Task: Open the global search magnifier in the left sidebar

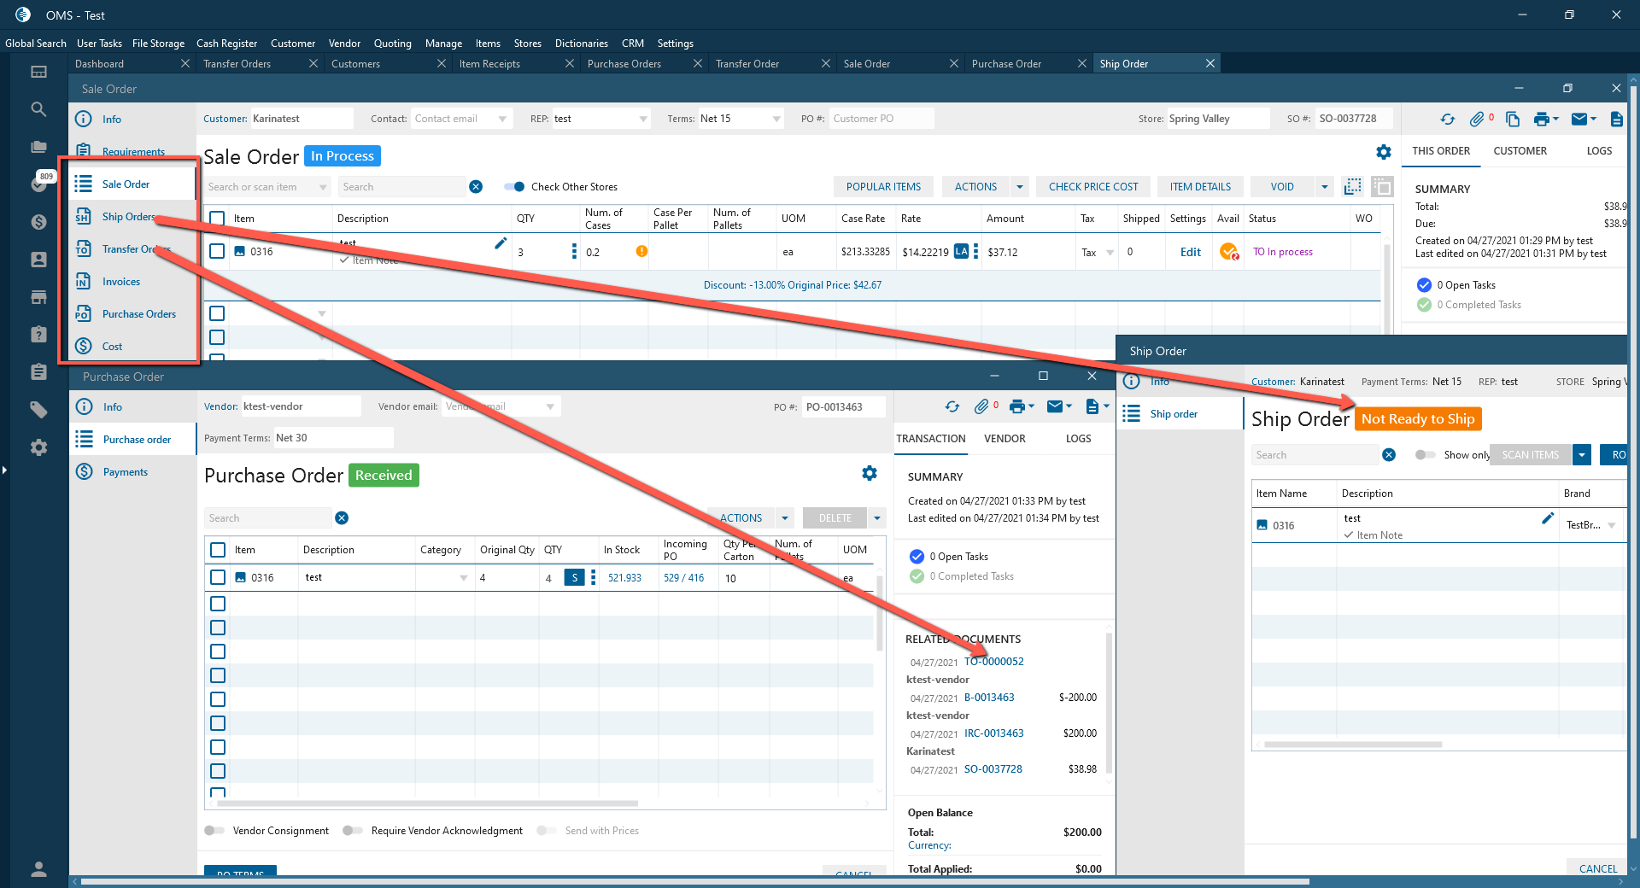Action: (x=38, y=109)
